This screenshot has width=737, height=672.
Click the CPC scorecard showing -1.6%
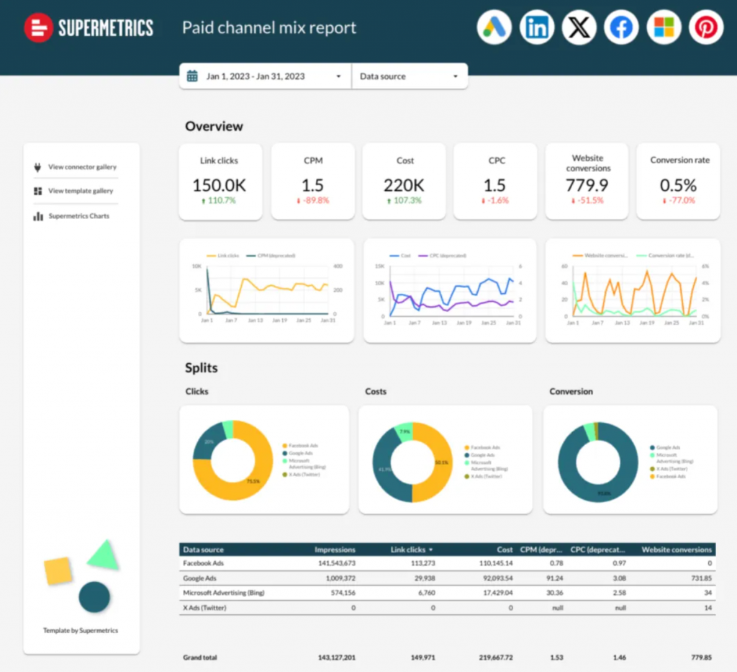(x=495, y=182)
